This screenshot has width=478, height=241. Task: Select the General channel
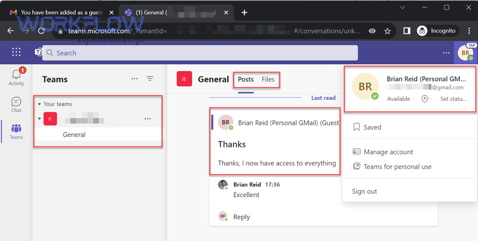74,135
